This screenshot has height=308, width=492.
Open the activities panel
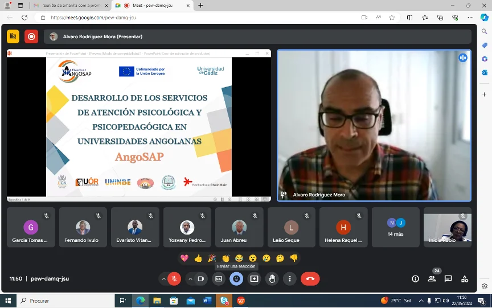[465, 279]
